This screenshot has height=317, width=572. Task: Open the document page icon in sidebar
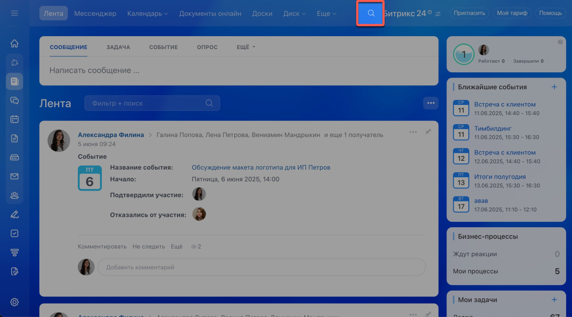(x=14, y=138)
